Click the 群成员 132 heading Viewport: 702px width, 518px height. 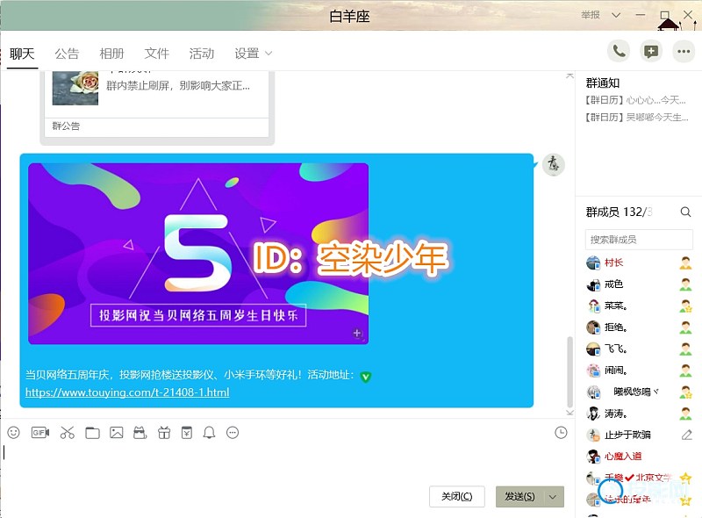[x=620, y=212]
